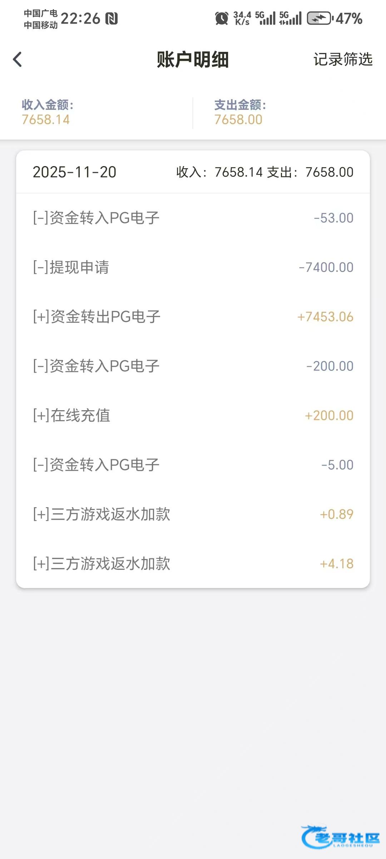Tap the NFC status bar icon
386x859 pixels.
(112, 19)
